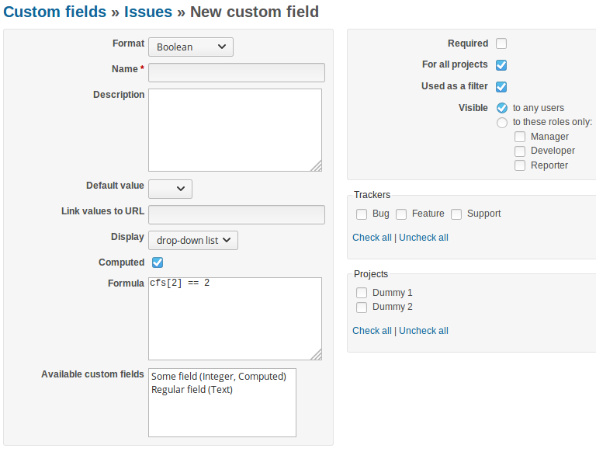Image resolution: width=596 pixels, height=452 pixels.
Task: Uncheck the Computed checkbox
Action: (x=158, y=263)
